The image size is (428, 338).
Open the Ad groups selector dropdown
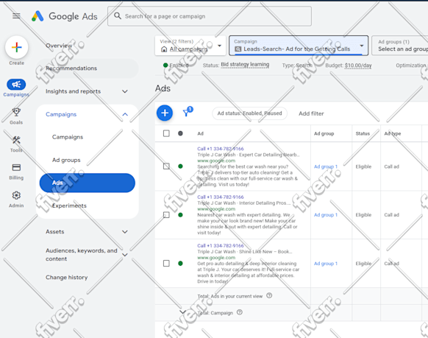pos(400,46)
